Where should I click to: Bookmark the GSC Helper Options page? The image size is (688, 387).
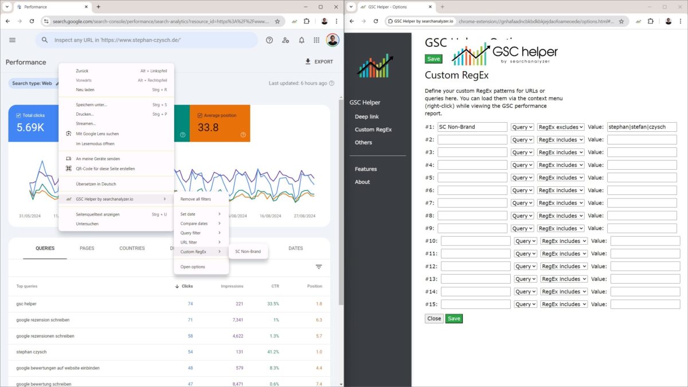(621, 21)
